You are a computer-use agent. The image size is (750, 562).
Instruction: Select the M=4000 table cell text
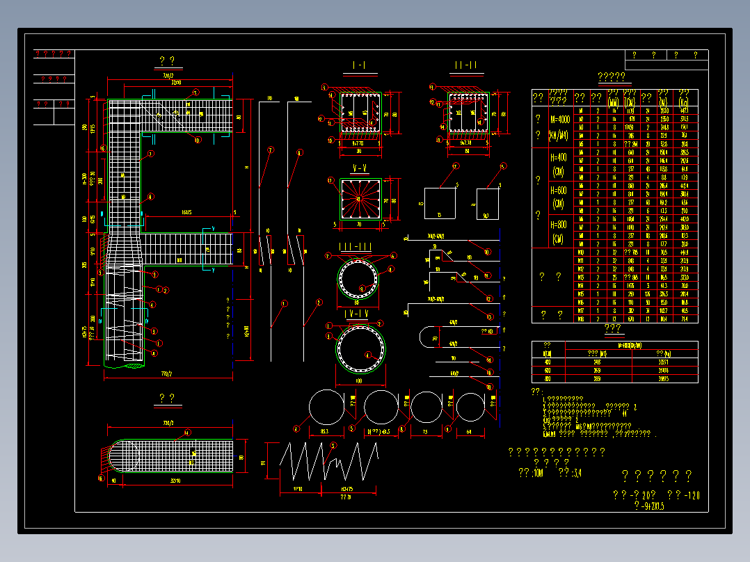(559, 119)
